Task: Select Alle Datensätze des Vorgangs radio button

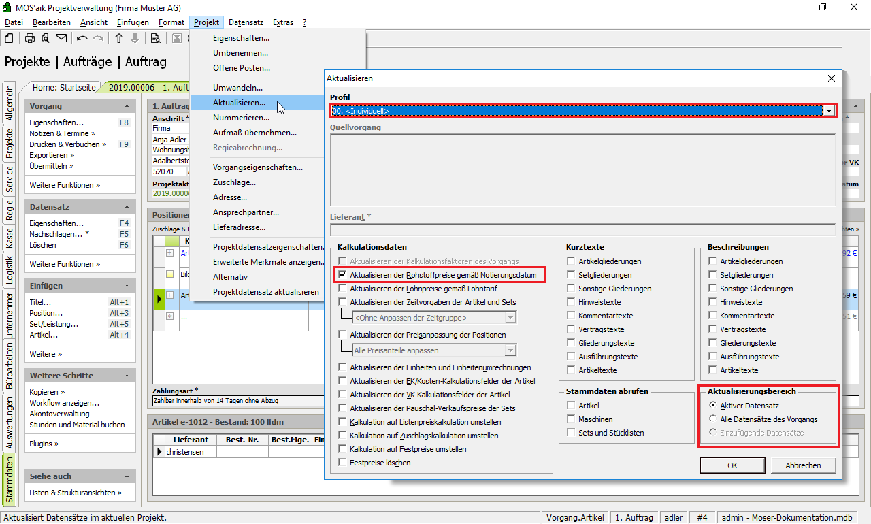Action: point(713,419)
